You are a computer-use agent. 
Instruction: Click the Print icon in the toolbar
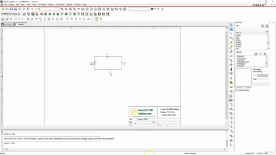16,9
